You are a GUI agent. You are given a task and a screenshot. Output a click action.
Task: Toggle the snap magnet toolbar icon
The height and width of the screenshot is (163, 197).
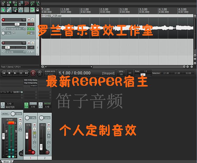(33, 10)
